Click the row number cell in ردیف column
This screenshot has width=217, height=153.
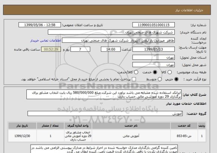coord(202,136)
